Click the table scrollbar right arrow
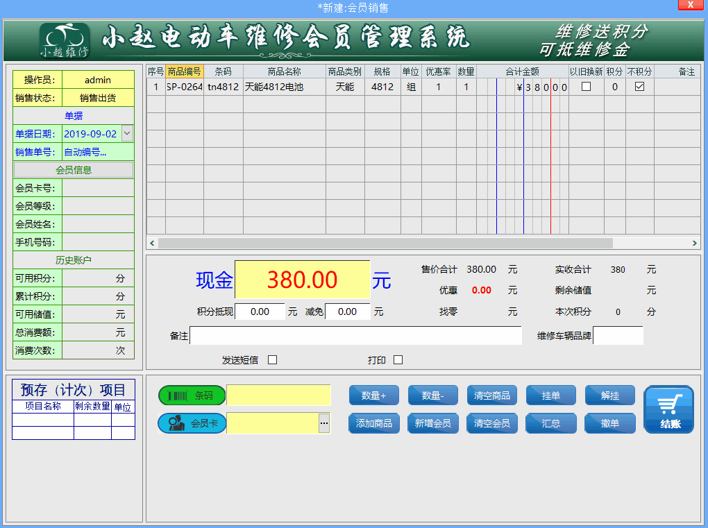The width and height of the screenshot is (708, 528). (x=694, y=244)
